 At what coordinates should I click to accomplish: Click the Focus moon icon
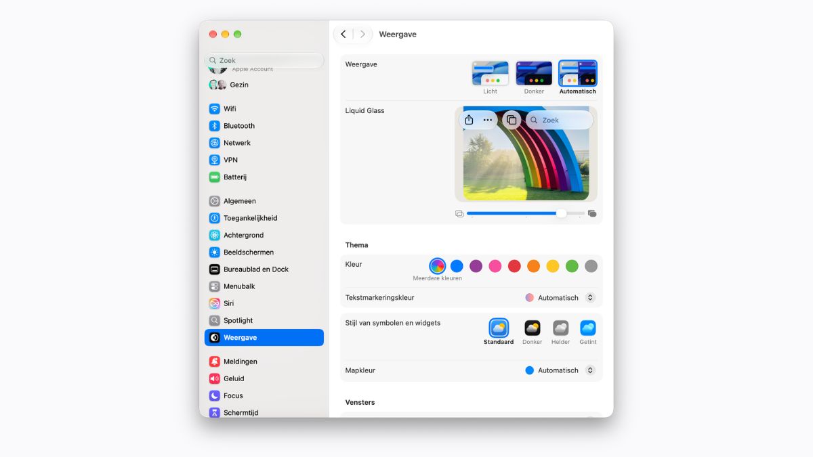(214, 395)
